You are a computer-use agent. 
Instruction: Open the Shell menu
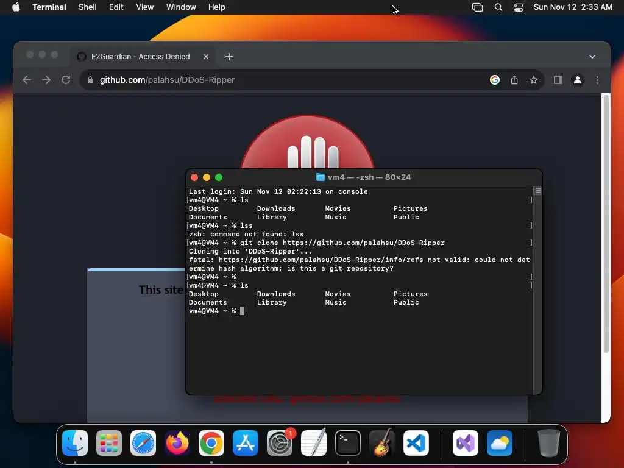coord(88,7)
